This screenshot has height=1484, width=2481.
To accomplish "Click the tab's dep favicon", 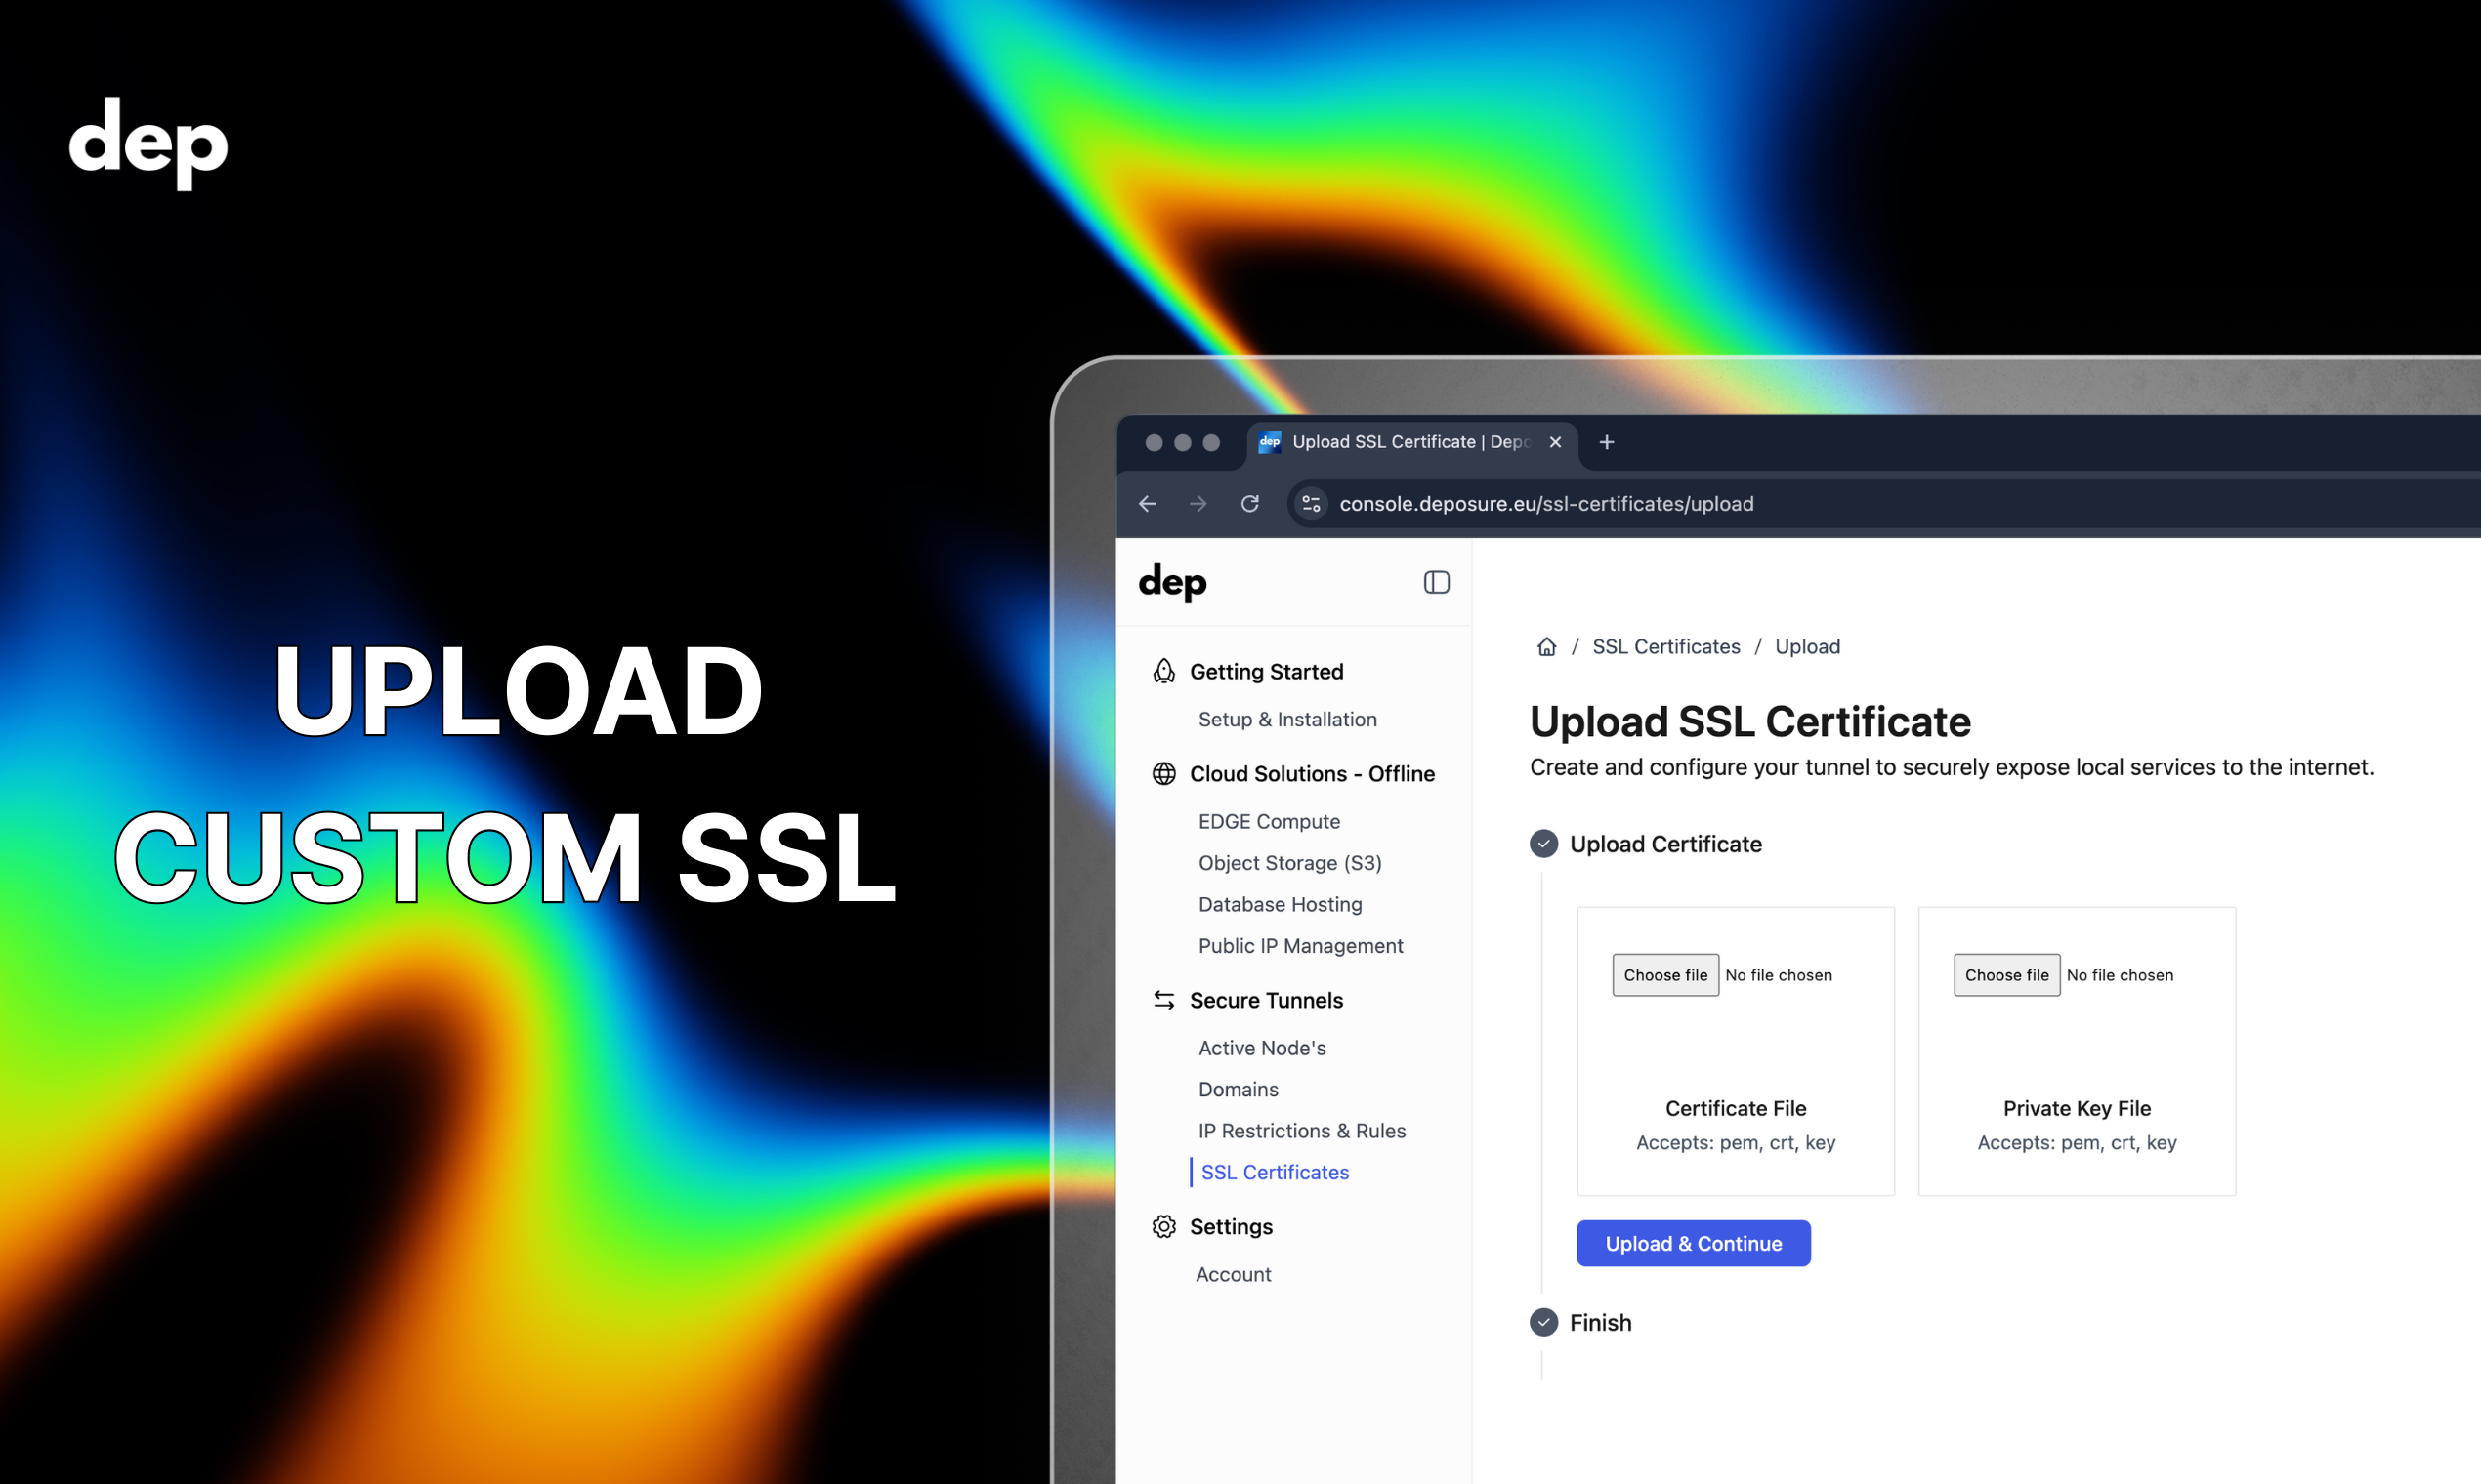I will point(1270,442).
